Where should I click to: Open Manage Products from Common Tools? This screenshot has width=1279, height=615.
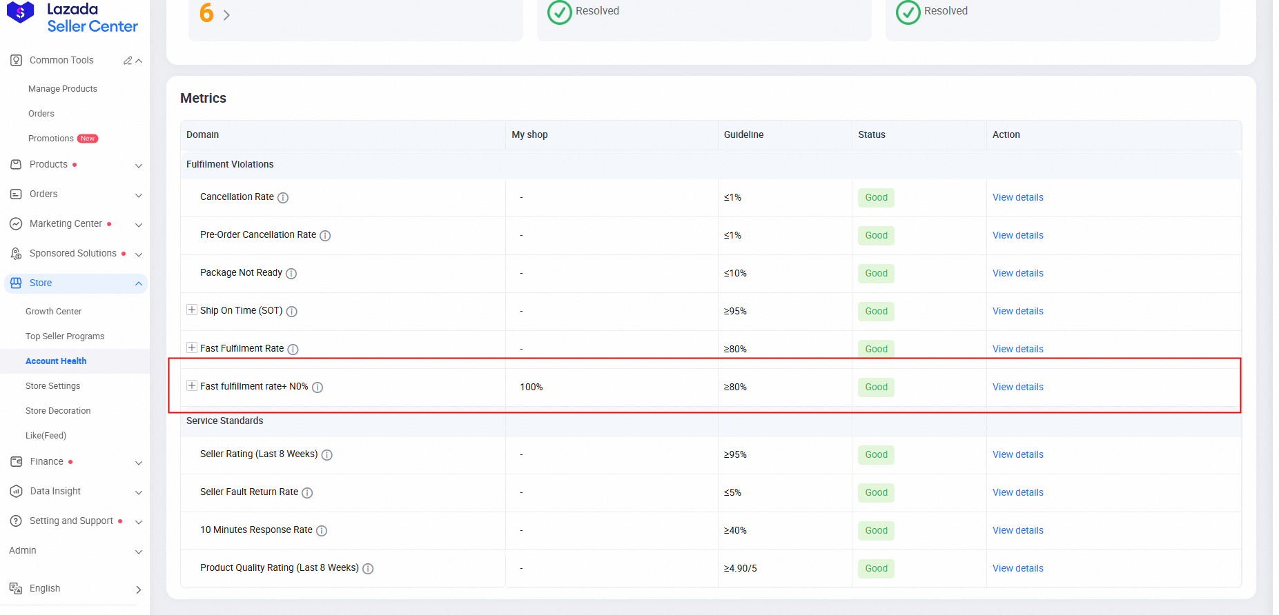pos(62,89)
